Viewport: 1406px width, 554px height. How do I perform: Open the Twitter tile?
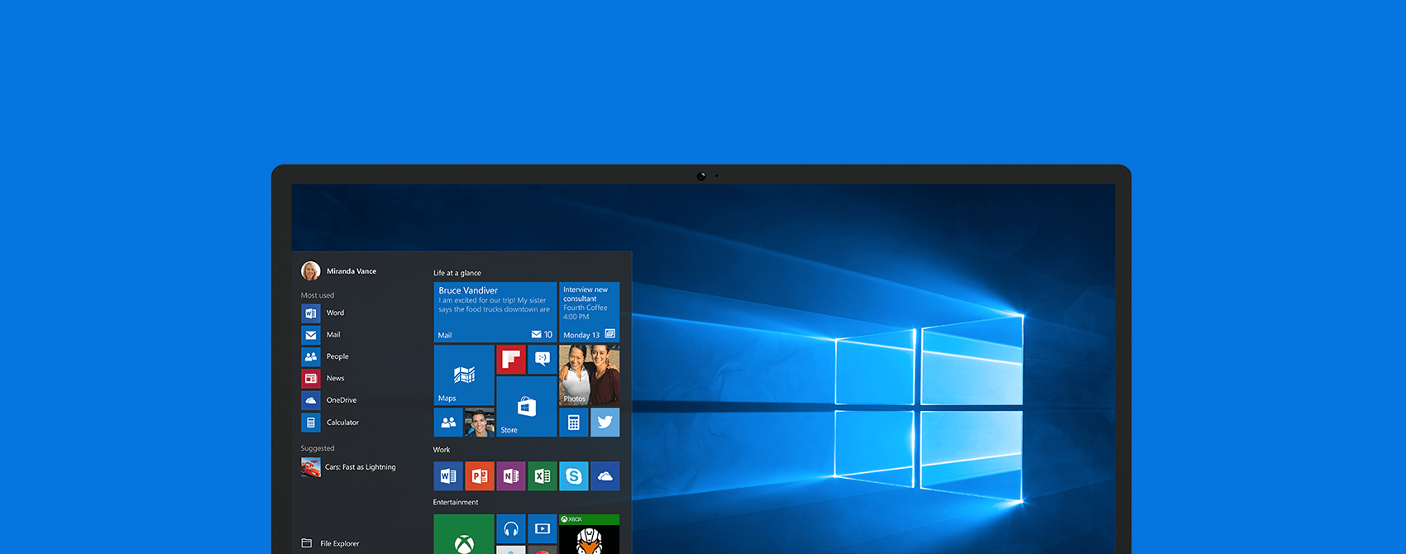point(605,423)
